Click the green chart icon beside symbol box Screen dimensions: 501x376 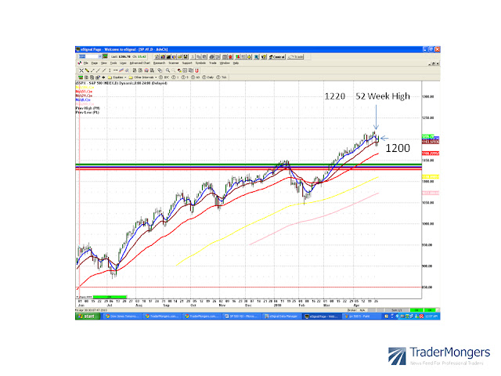tap(105, 56)
